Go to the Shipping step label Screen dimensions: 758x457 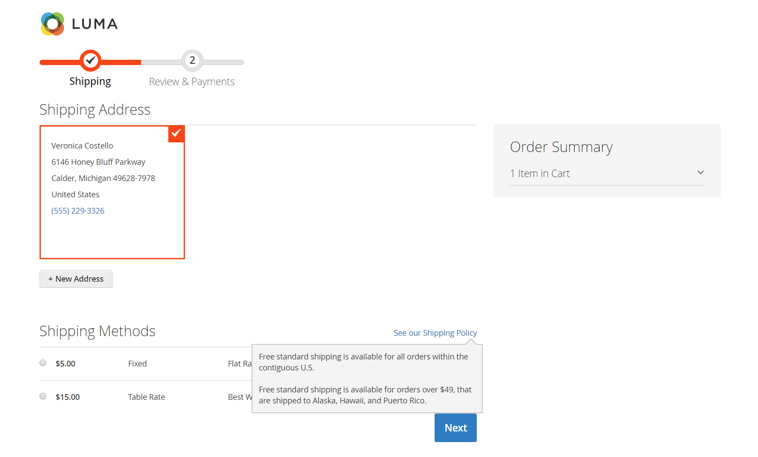tap(90, 81)
